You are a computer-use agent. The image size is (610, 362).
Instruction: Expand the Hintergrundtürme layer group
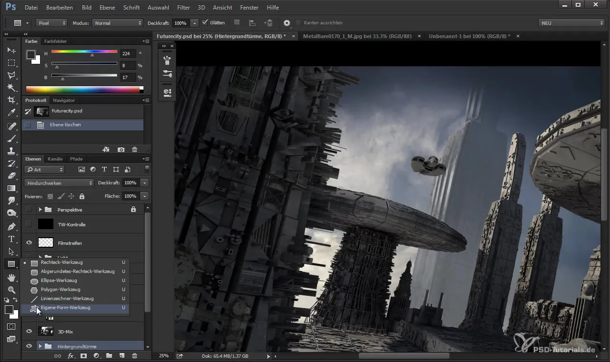[x=41, y=346]
